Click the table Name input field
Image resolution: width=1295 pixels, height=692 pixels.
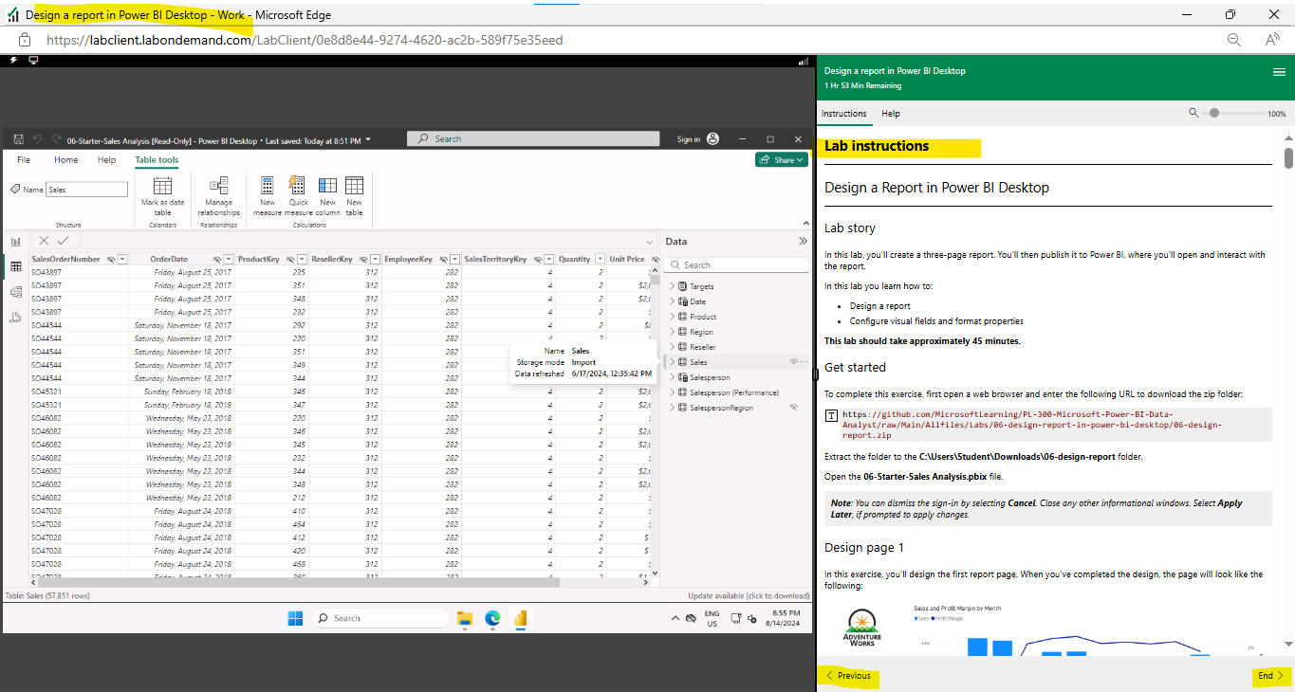coord(86,190)
